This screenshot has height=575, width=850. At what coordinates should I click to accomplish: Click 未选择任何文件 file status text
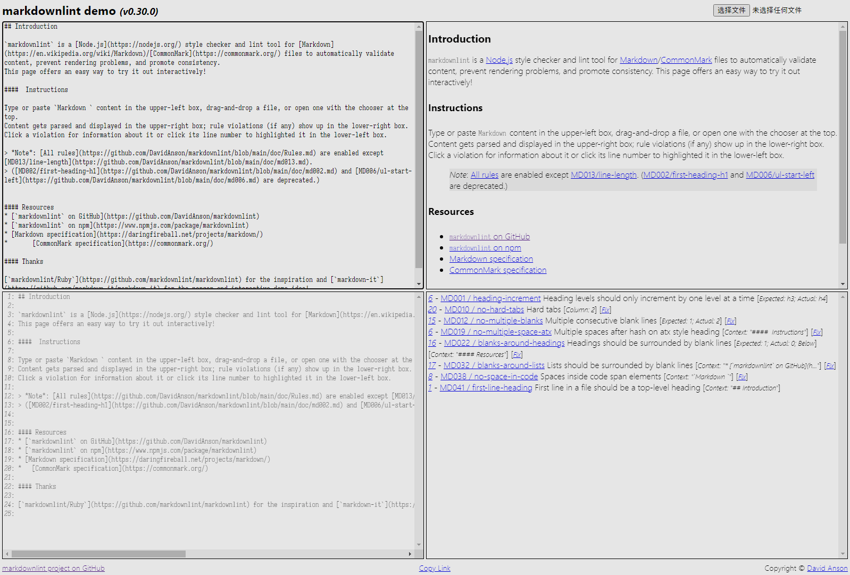pos(777,10)
